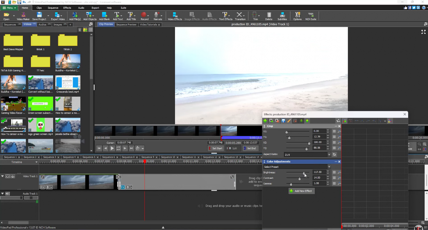
Task: Toggle loop playback button
Action: (119, 148)
